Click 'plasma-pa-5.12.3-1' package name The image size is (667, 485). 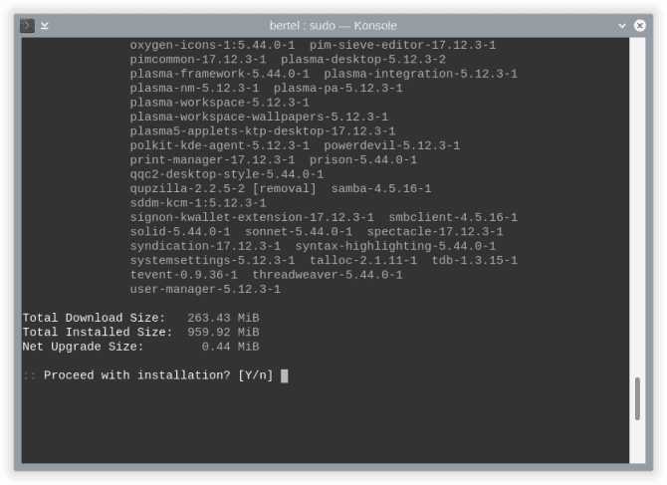pyautogui.click(x=337, y=88)
